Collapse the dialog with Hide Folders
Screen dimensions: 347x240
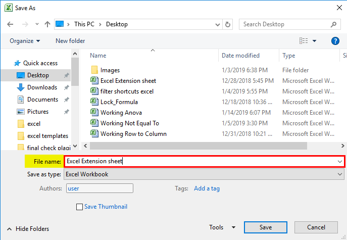[x=28, y=229]
